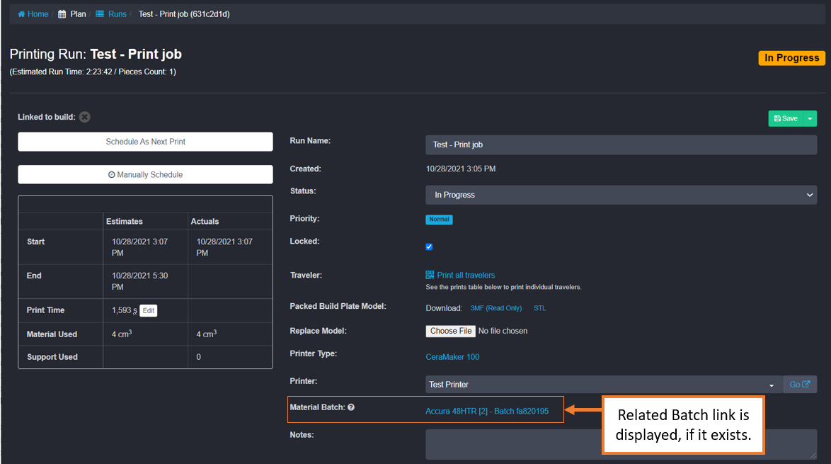
Task: Remove linked build with the X icon
Action: [85, 117]
